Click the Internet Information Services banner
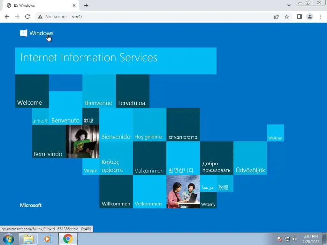This screenshot has width=327, height=245. coord(116,61)
